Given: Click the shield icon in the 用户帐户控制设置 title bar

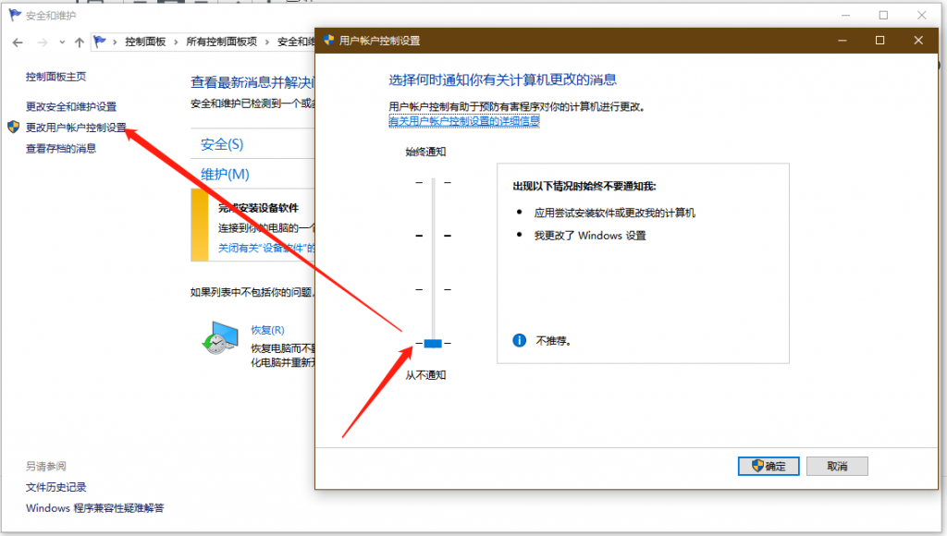Looking at the screenshot, I should (x=328, y=41).
